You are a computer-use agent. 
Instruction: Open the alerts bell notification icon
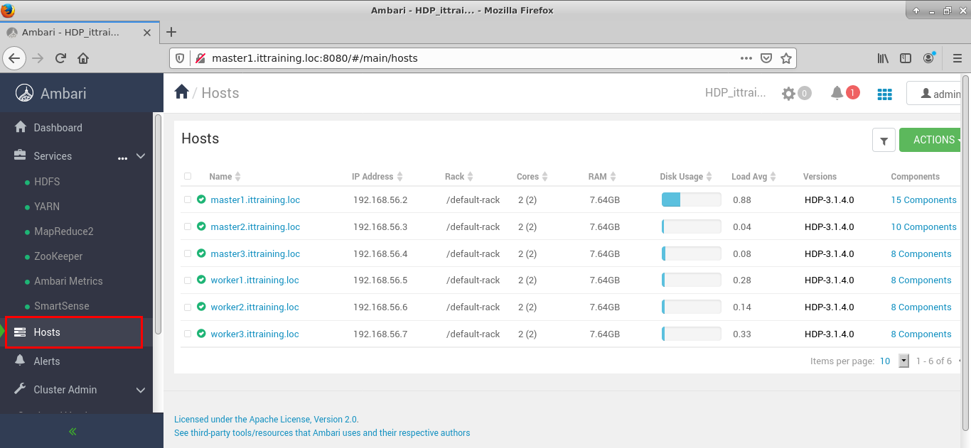pos(837,93)
